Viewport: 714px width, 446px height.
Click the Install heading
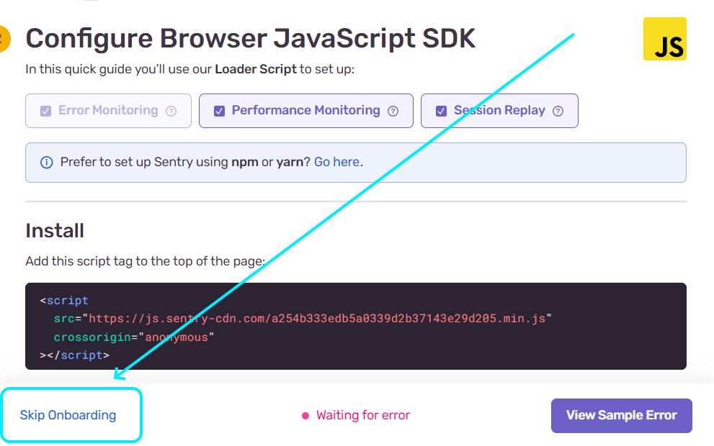[55, 230]
